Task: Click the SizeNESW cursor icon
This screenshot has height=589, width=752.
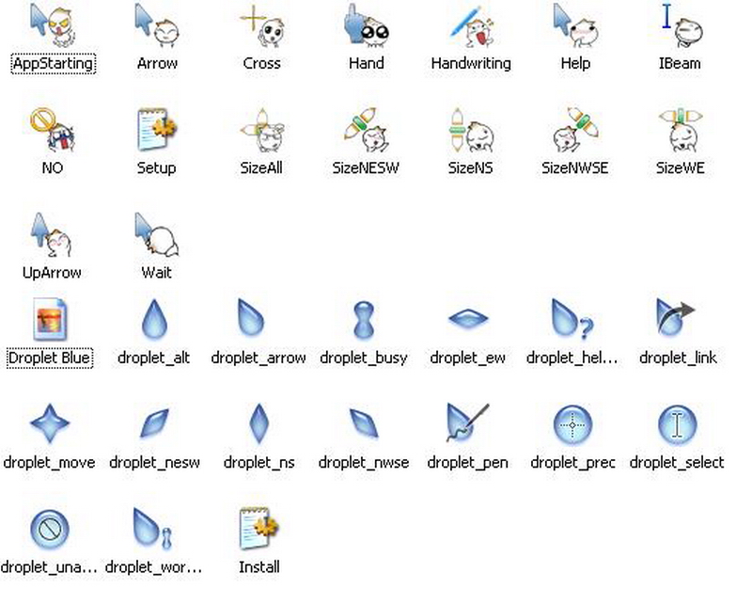Action: pos(366,130)
